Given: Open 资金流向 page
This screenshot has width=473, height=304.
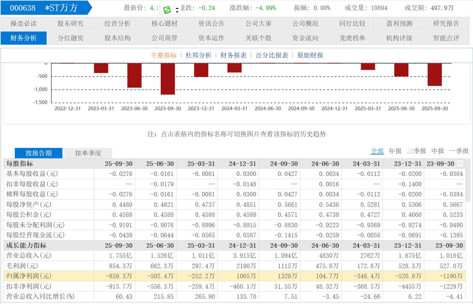Looking at the screenshot, I should (x=305, y=38).
